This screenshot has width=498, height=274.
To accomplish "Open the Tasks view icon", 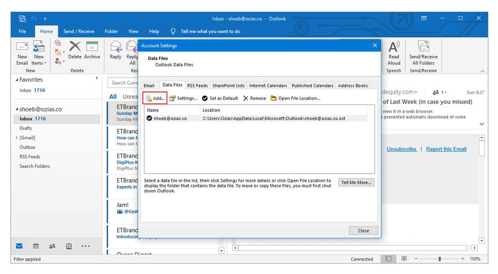I will pyautogui.click(x=69, y=246).
